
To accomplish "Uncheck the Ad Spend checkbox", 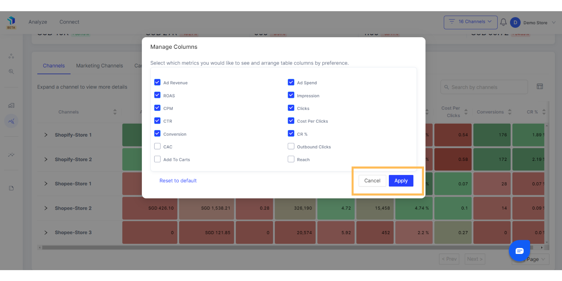I will [x=291, y=82].
